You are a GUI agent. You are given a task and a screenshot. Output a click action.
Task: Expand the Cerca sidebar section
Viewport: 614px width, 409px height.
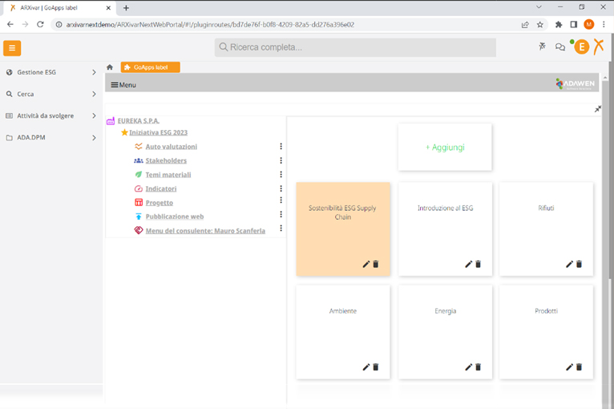coord(51,94)
